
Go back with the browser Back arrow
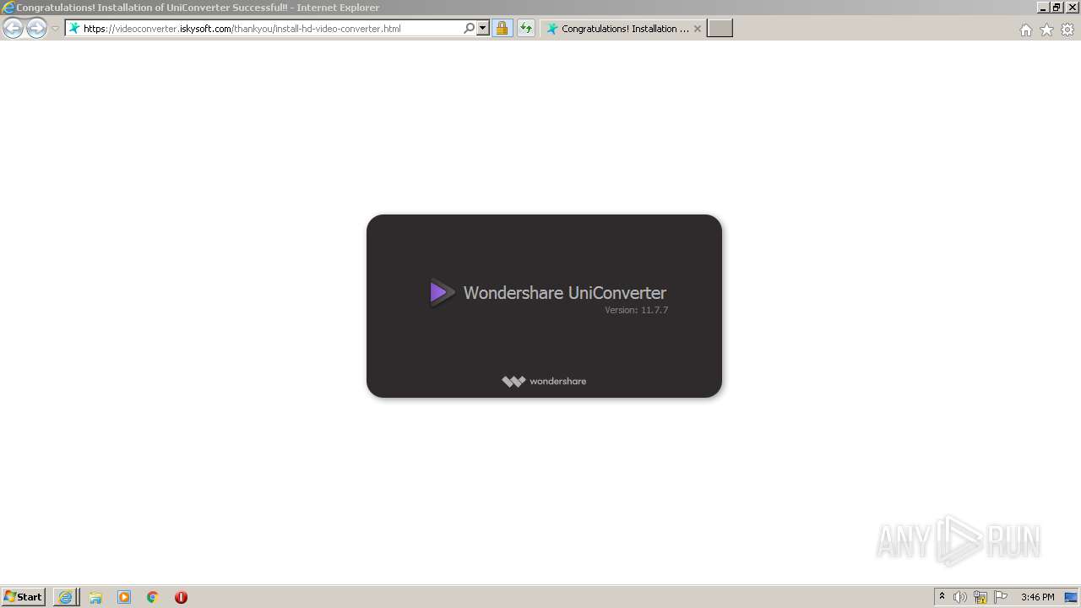tap(13, 29)
